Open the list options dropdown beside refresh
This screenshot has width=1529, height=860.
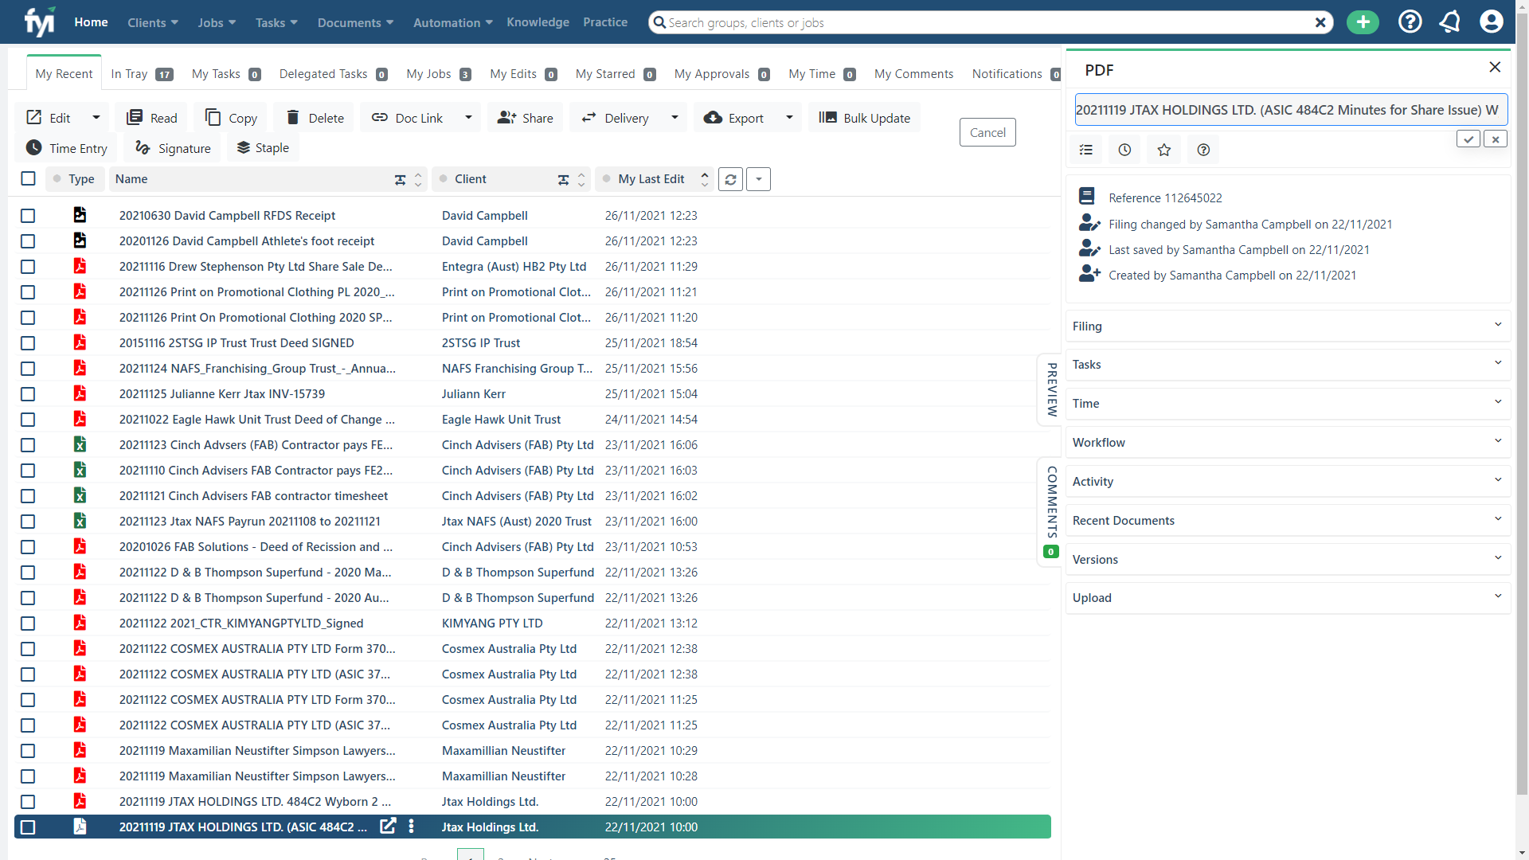(x=758, y=179)
